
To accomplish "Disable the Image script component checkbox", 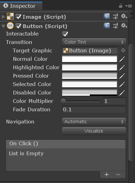I will [x=18, y=17].
